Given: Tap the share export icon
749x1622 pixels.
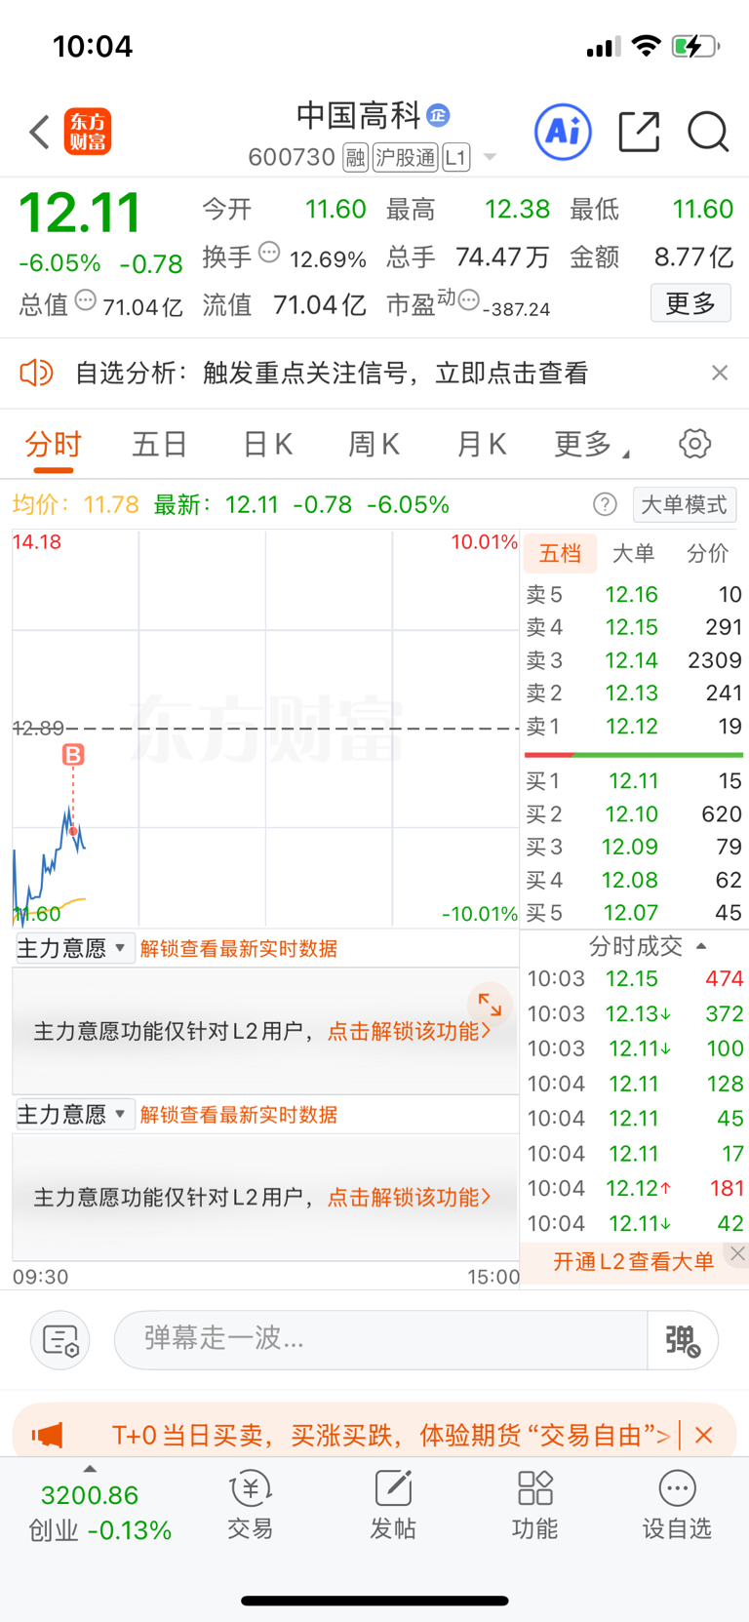Looking at the screenshot, I should tap(640, 132).
